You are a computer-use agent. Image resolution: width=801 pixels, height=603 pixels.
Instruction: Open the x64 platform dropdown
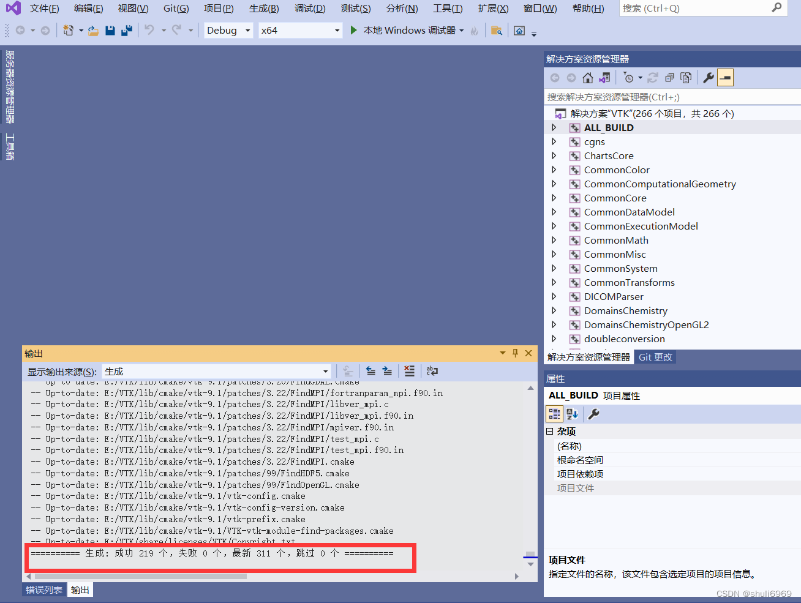point(337,31)
